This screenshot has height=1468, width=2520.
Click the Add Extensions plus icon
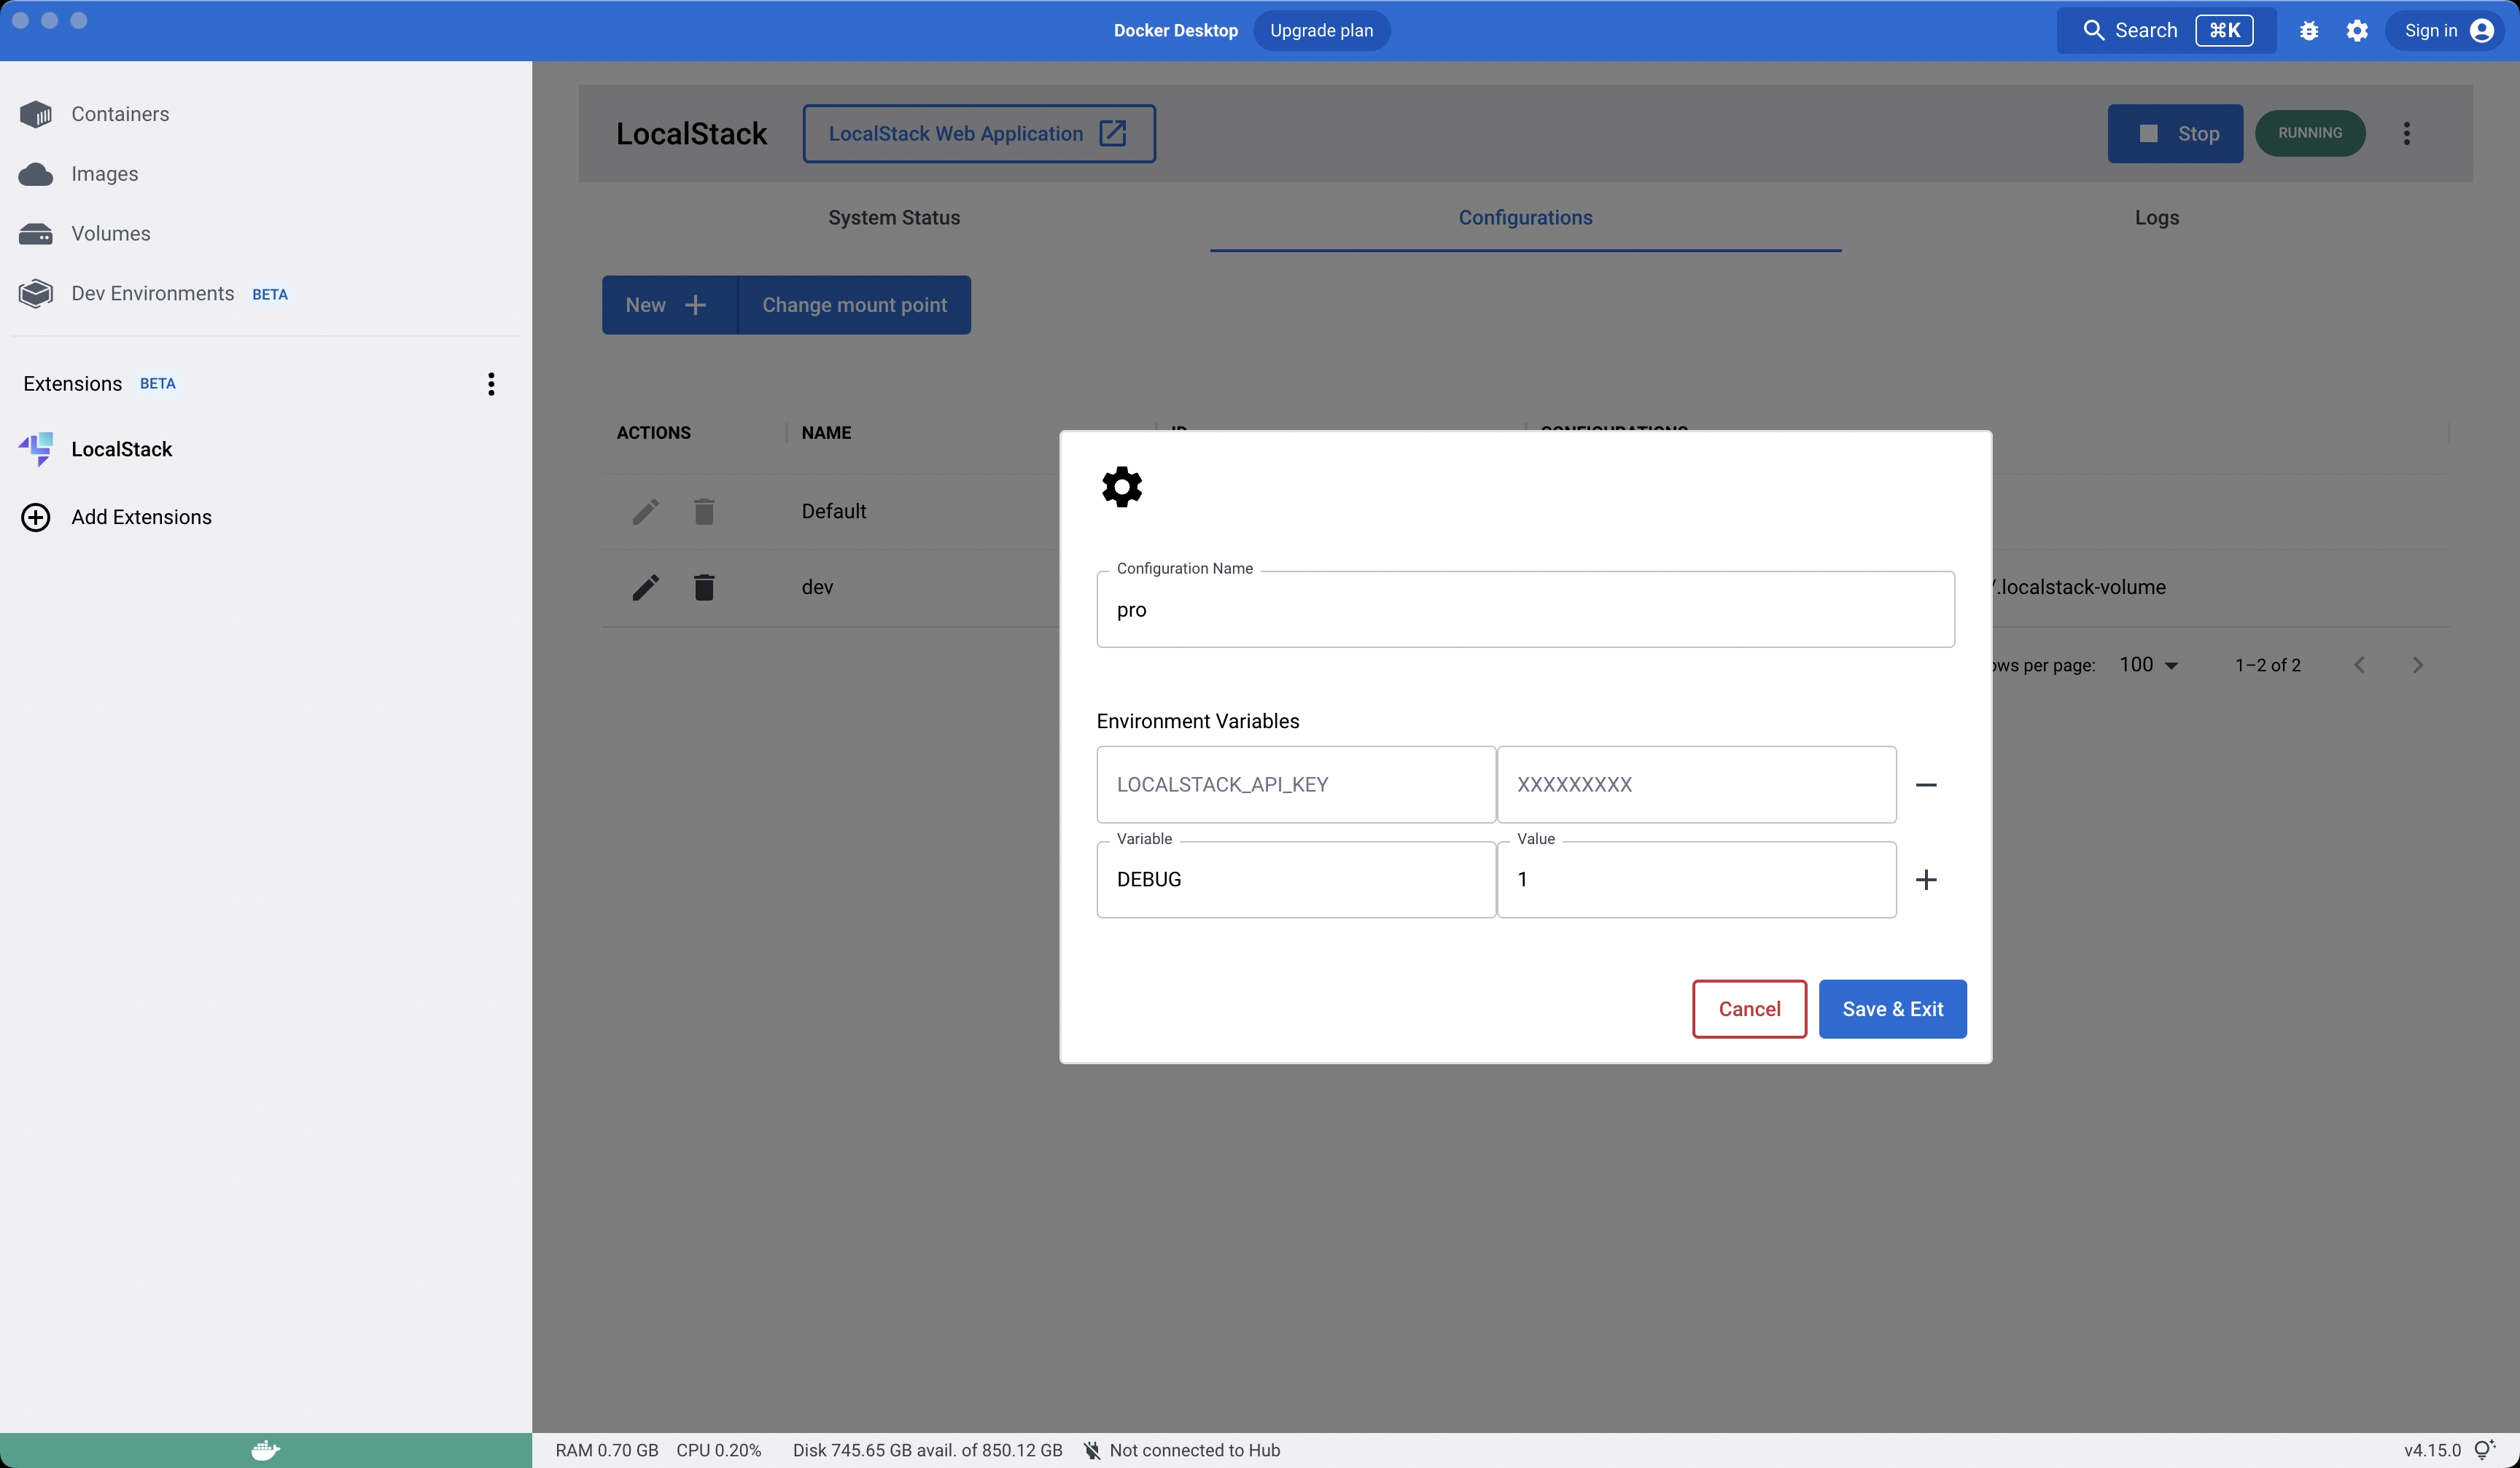pyautogui.click(x=35, y=517)
